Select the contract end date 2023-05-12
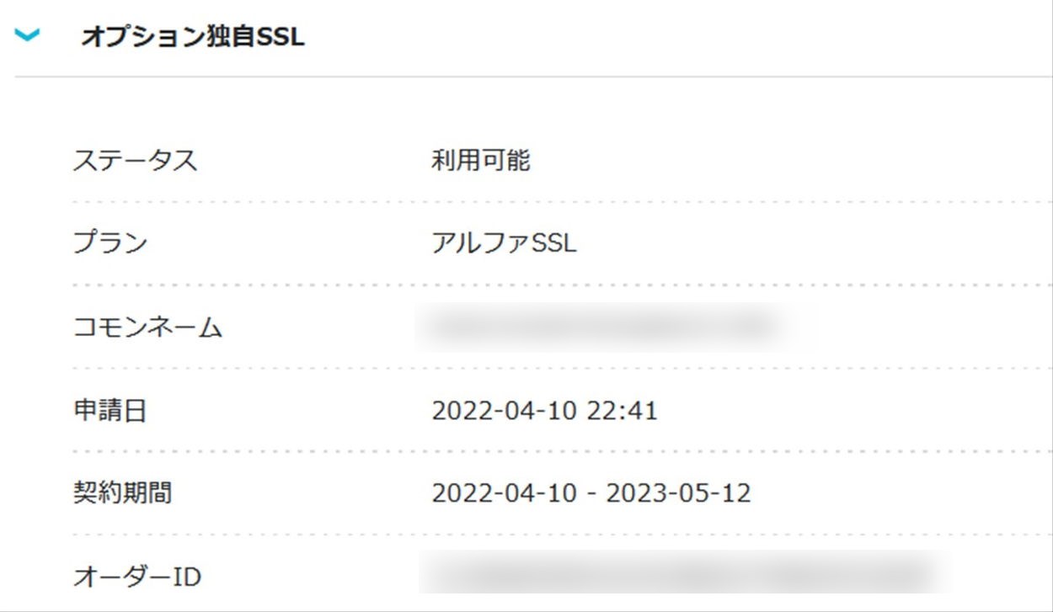 point(678,493)
